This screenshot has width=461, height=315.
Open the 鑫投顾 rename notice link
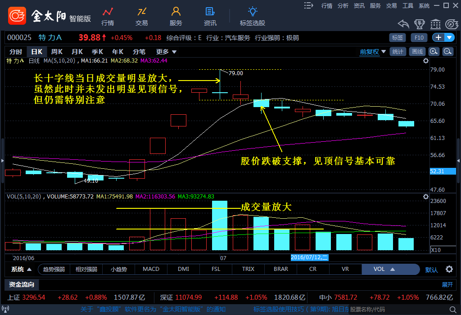(x=153, y=309)
